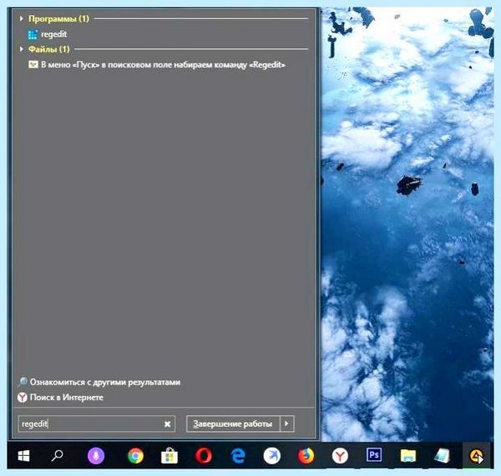Click the Yandex icon beside Поиск в Интернете
This screenshot has width=501, height=476.
click(x=23, y=397)
